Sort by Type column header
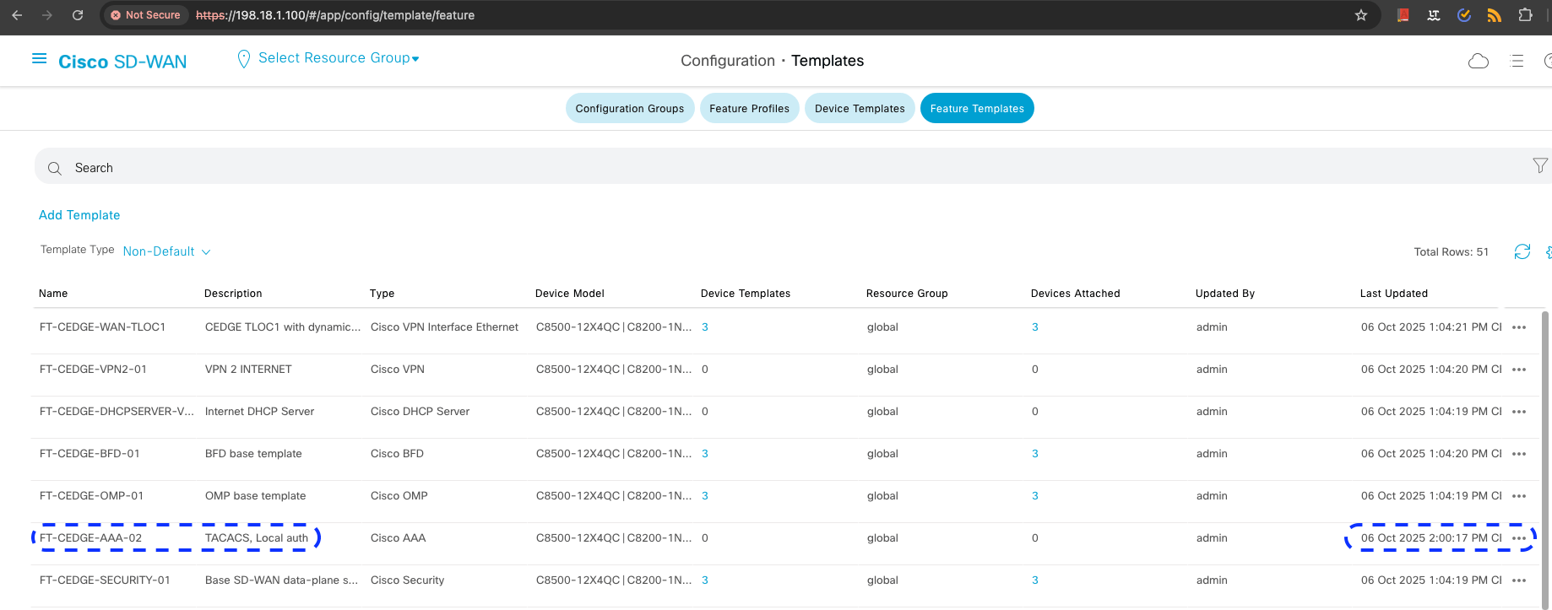Image resolution: width=1552 pixels, height=610 pixels. coord(382,294)
